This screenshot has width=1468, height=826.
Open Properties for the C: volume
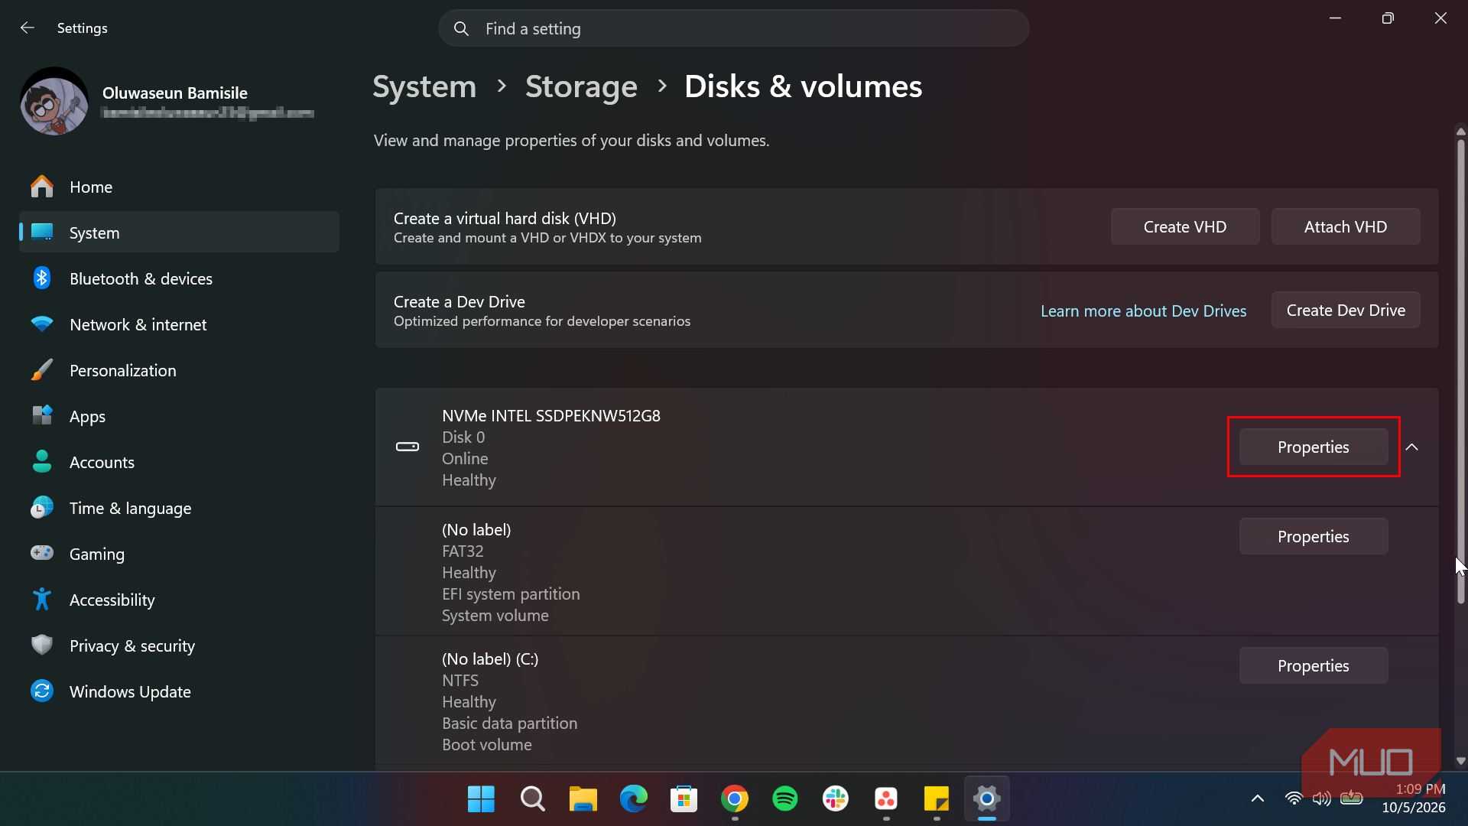1313,665
